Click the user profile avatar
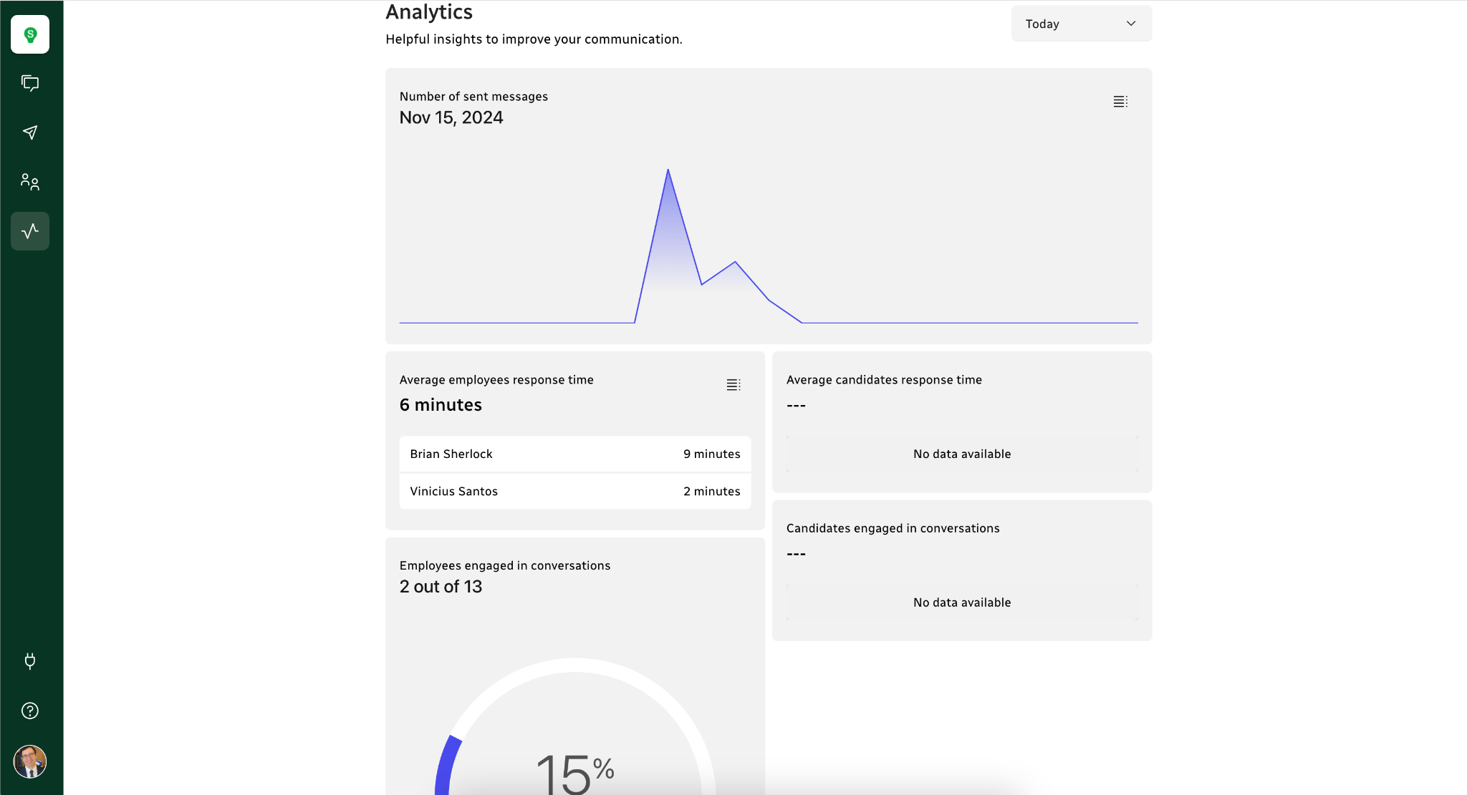The width and height of the screenshot is (1467, 795). pos(30,761)
